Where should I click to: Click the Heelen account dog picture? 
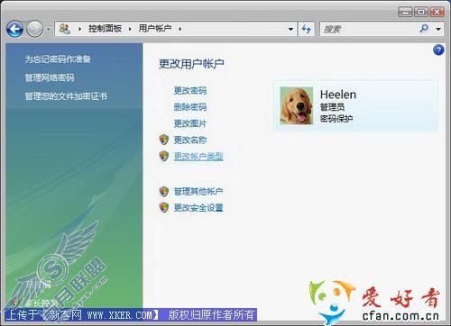(297, 105)
